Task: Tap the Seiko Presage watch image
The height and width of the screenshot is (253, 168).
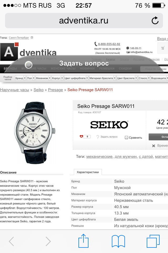Action: [x=35, y=133]
